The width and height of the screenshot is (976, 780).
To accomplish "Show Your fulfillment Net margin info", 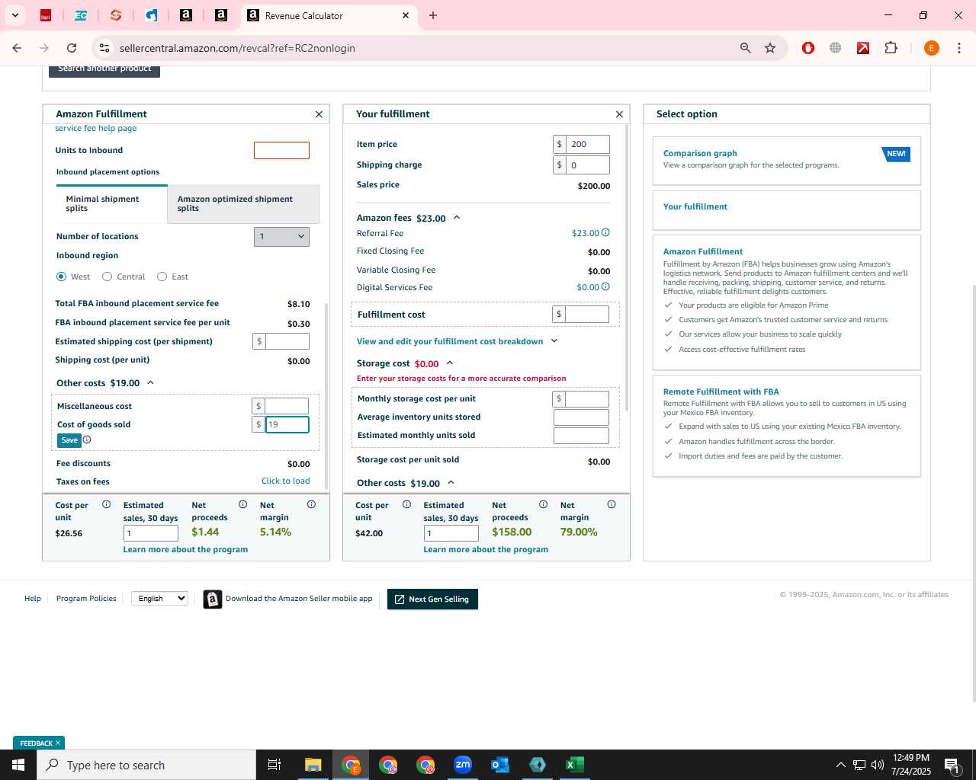I will tap(612, 504).
